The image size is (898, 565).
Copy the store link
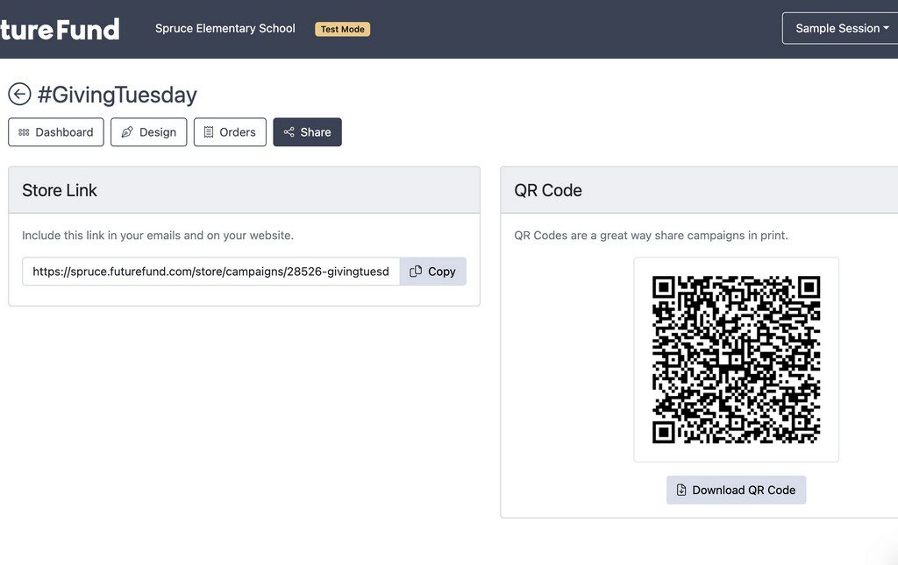[433, 272]
